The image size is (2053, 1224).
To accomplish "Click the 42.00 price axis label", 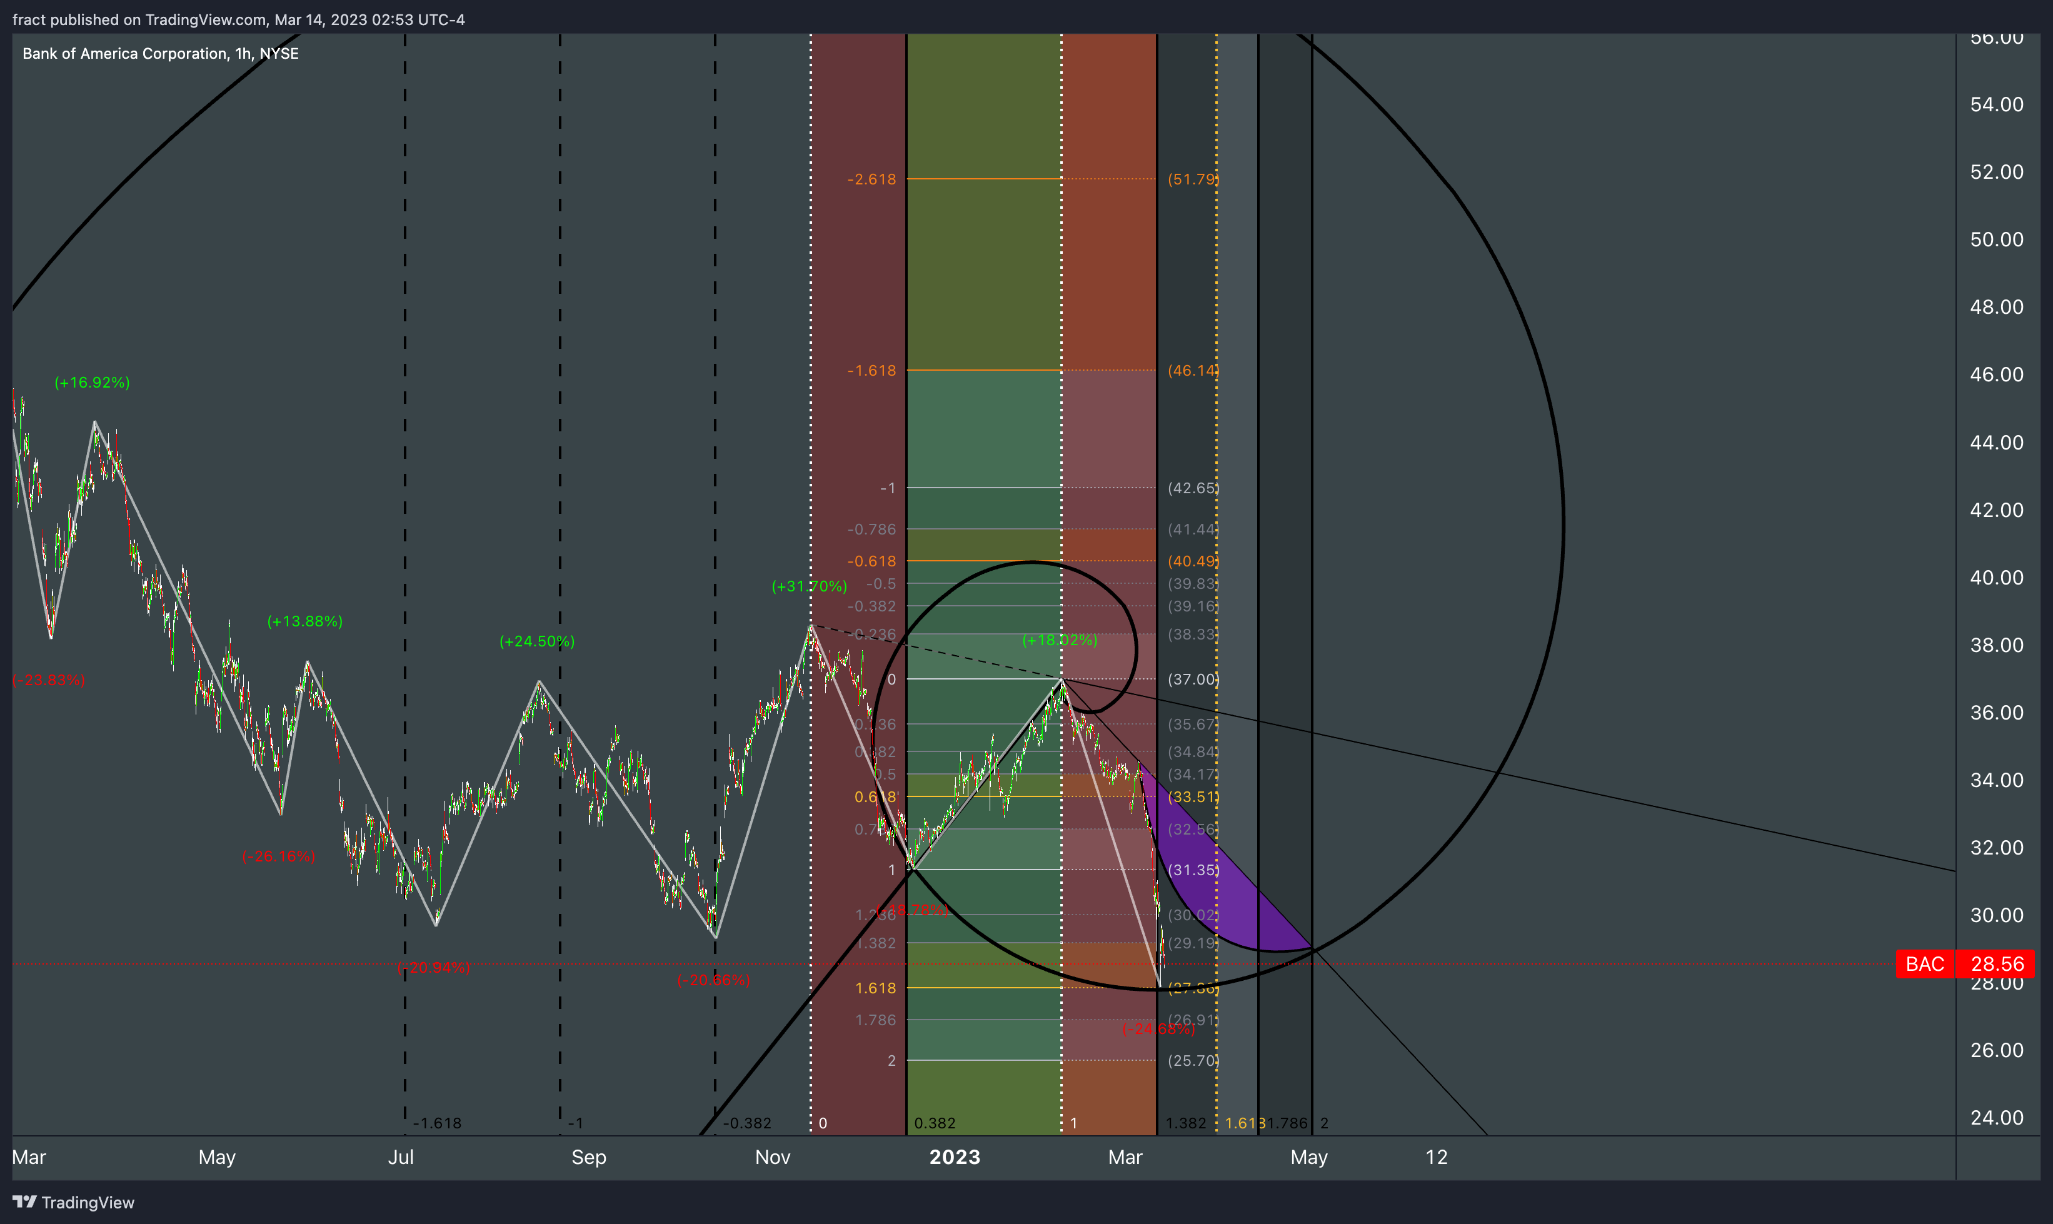I will click(1996, 509).
